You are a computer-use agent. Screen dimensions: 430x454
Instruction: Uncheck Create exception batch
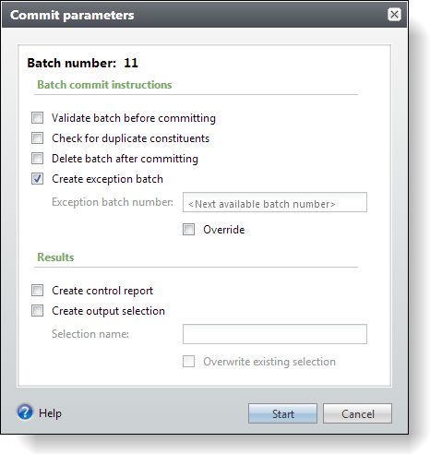(x=38, y=179)
